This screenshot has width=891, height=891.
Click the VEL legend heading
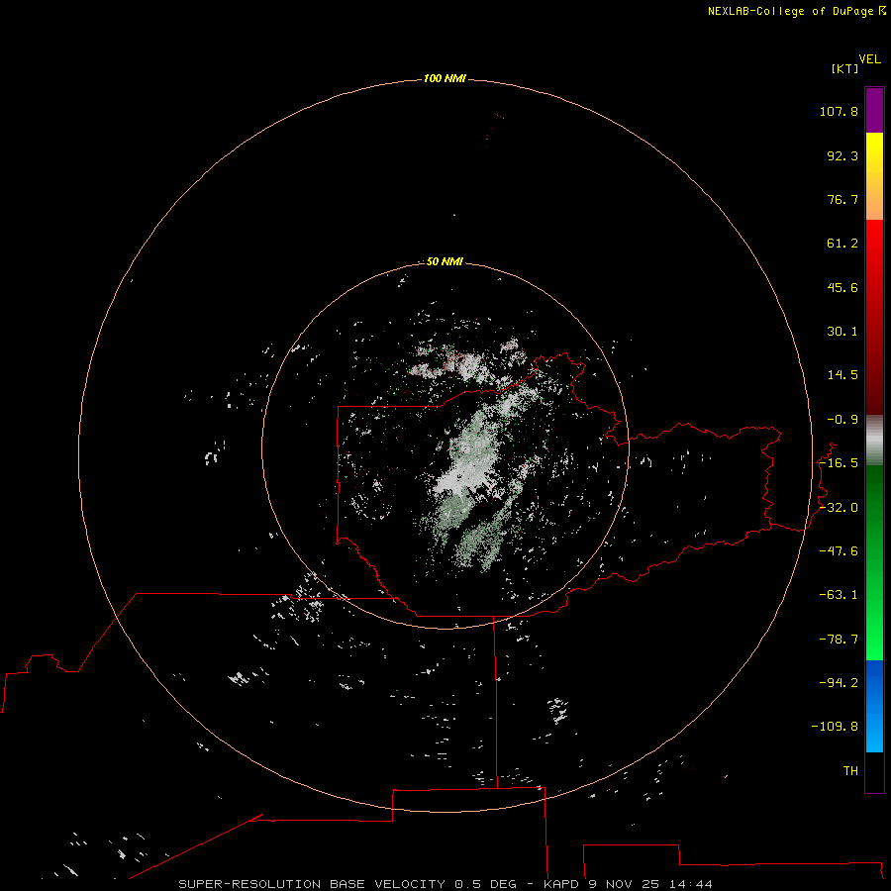pyautogui.click(x=870, y=59)
